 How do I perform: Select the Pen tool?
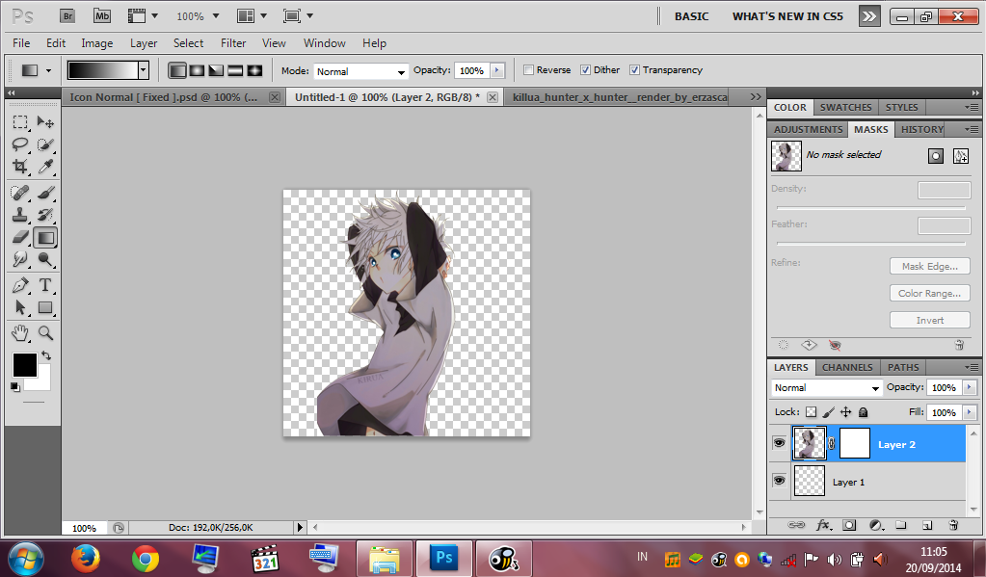pos(19,285)
